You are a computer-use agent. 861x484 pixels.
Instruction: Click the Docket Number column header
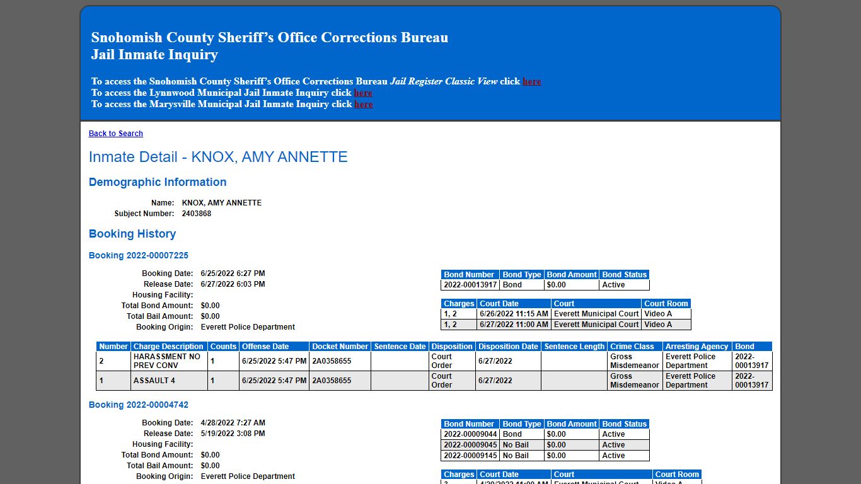pyautogui.click(x=340, y=347)
